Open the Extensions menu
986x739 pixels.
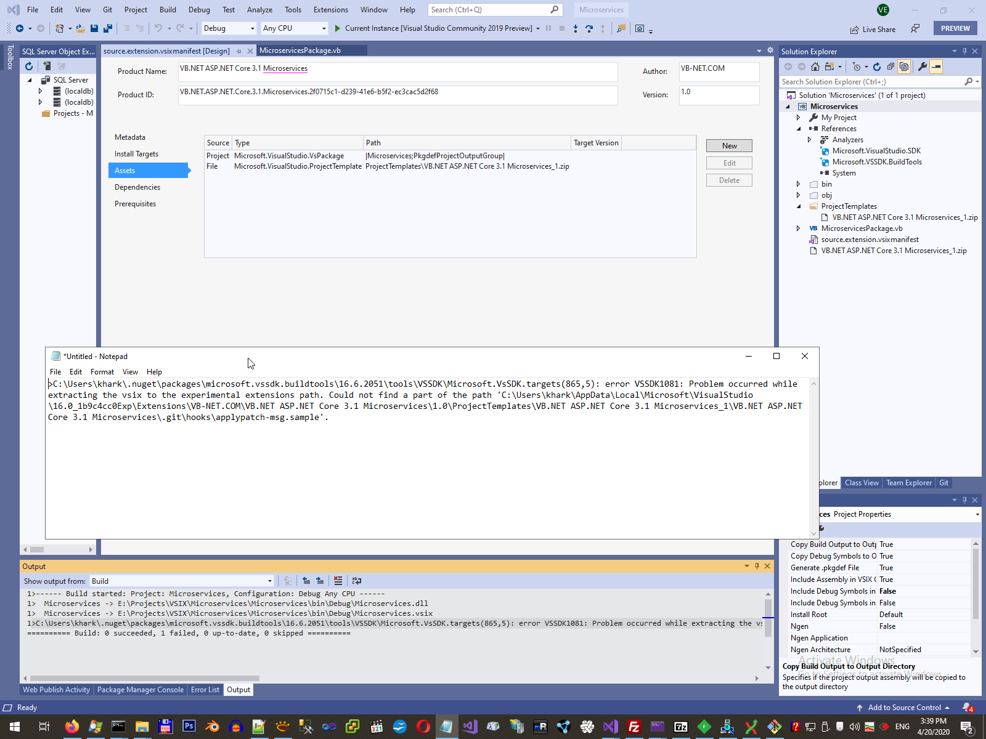point(331,10)
